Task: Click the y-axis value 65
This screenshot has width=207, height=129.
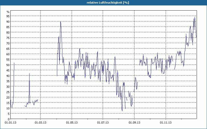Action: point(8,49)
